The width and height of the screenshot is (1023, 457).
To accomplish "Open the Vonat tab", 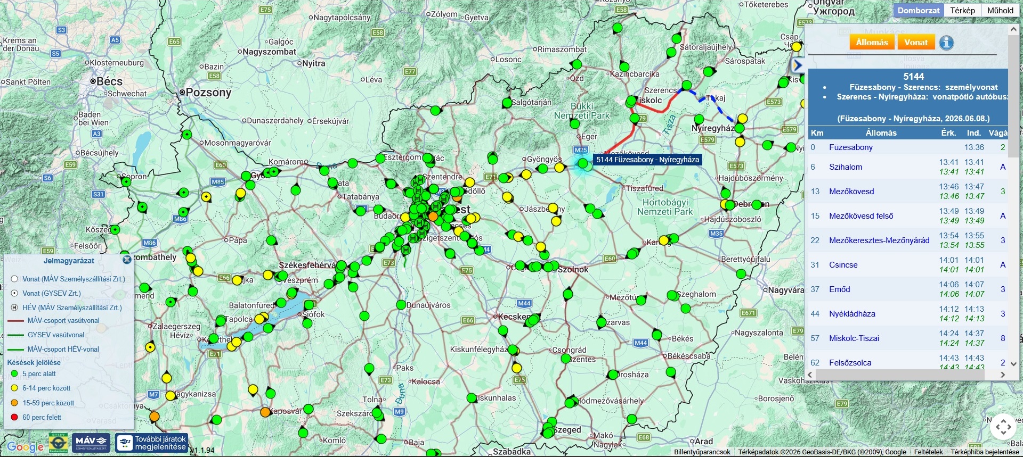I will (x=916, y=43).
